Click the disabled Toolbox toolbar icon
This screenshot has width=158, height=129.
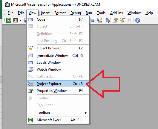(x=129, y=20)
